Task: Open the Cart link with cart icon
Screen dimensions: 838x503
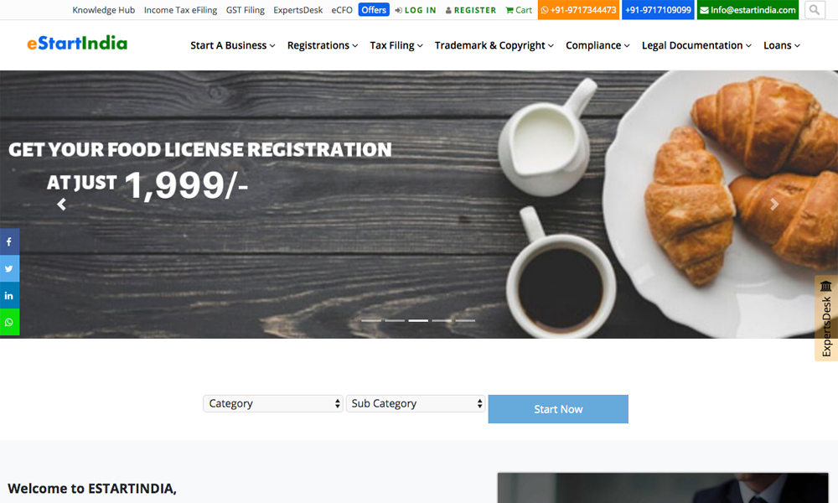Action: pyautogui.click(x=519, y=10)
